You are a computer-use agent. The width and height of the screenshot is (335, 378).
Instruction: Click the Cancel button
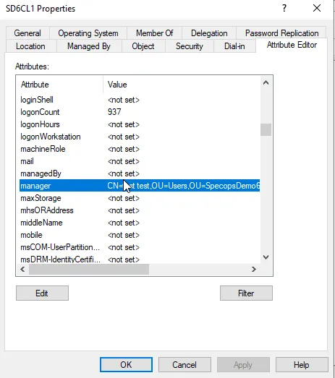(185, 365)
